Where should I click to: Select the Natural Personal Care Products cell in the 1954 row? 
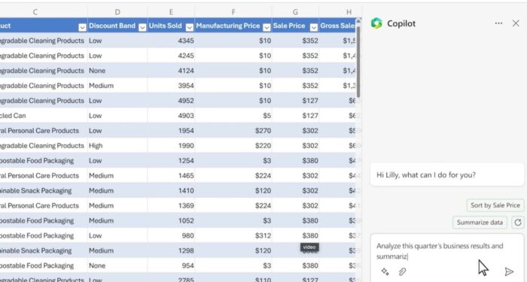[x=44, y=131]
